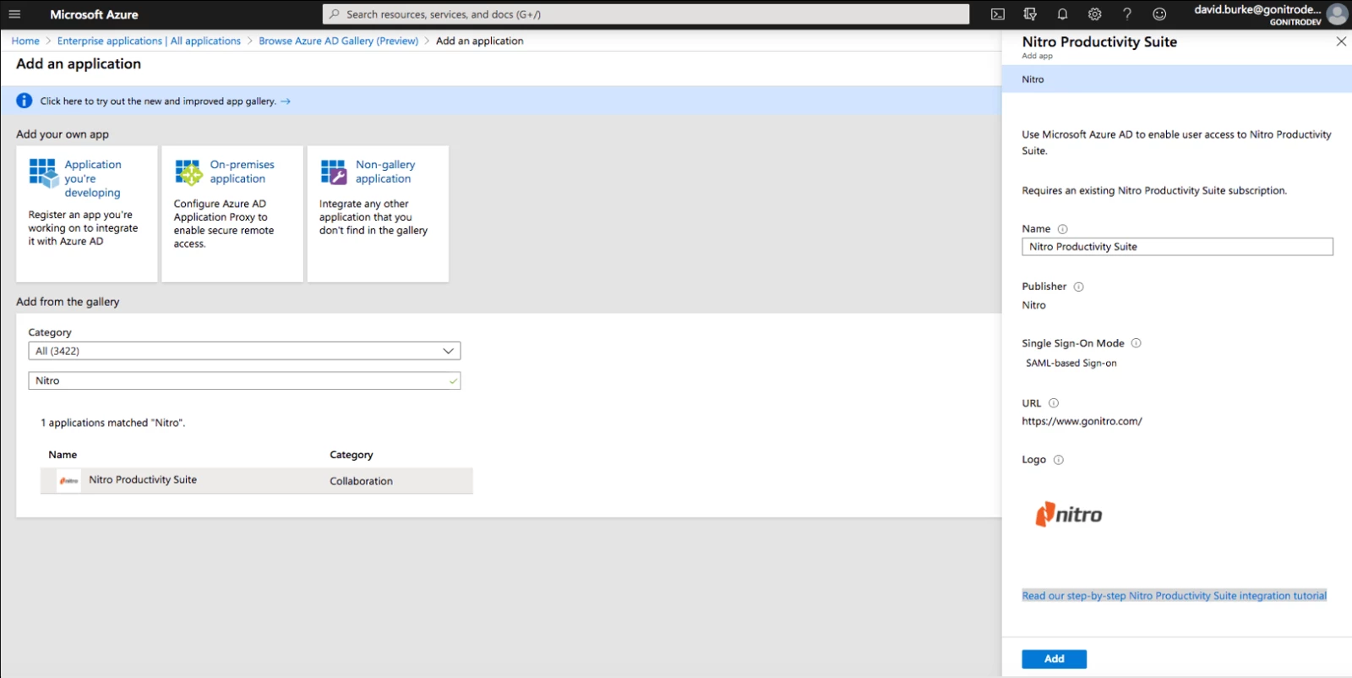The width and height of the screenshot is (1352, 678).
Task: Choose the On-premises application tile
Action: click(x=232, y=213)
